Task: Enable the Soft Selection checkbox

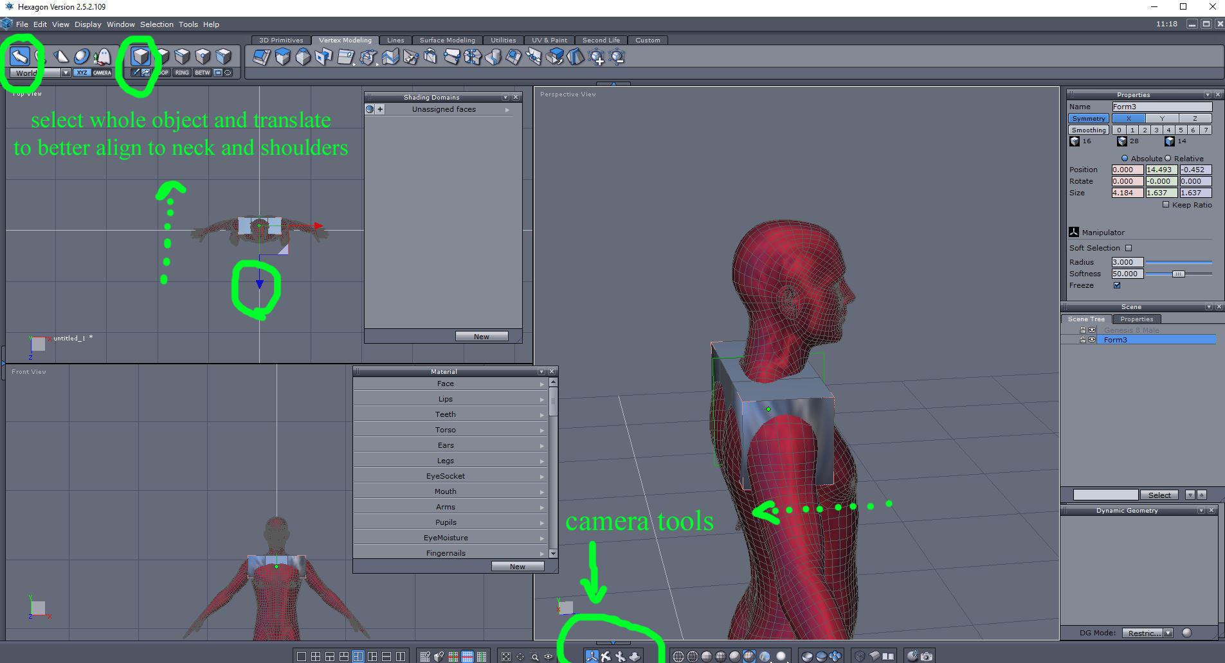Action: click(x=1129, y=248)
